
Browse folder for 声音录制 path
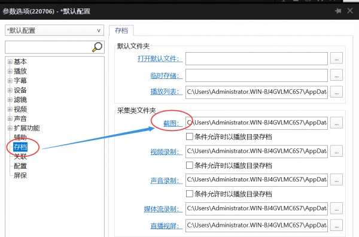pos(336,180)
